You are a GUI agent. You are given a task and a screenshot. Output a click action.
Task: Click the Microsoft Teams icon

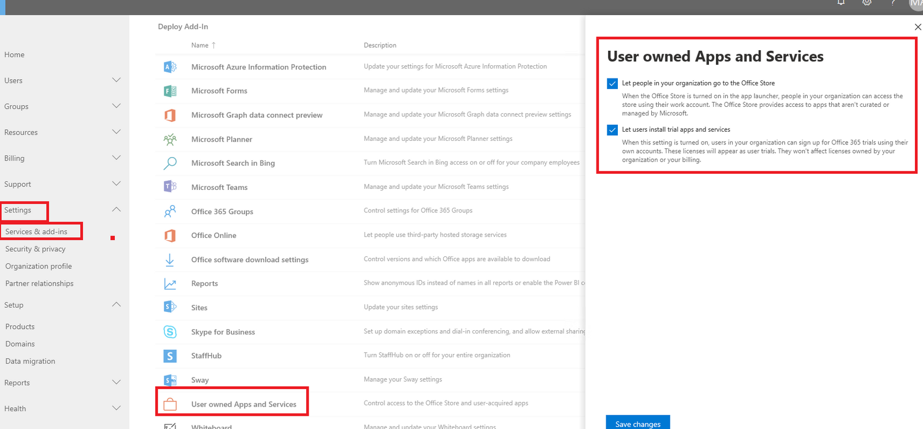click(170, 187)
